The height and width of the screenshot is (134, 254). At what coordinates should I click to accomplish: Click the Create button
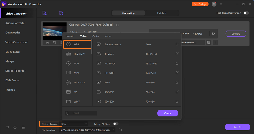tap(168, 113)
